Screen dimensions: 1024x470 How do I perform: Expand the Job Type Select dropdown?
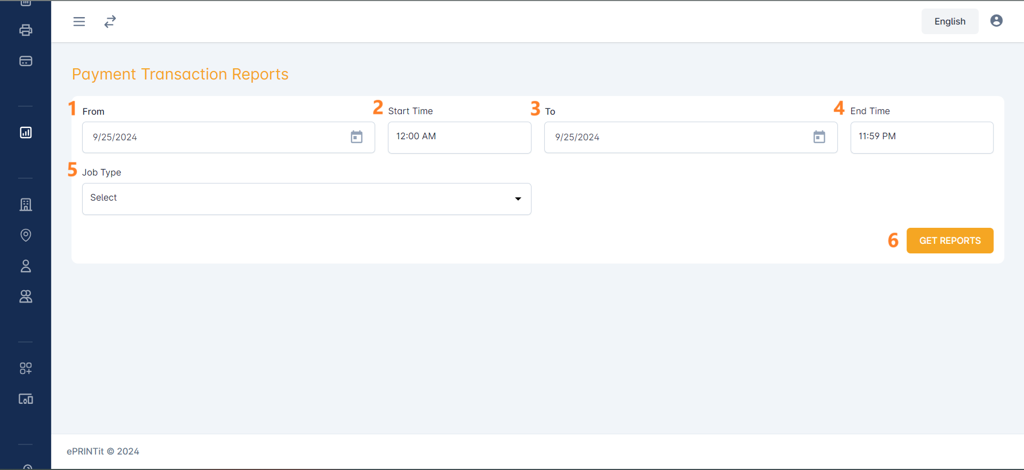[306, 198]
